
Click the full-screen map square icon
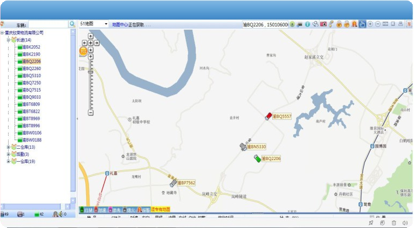[393, 24]
